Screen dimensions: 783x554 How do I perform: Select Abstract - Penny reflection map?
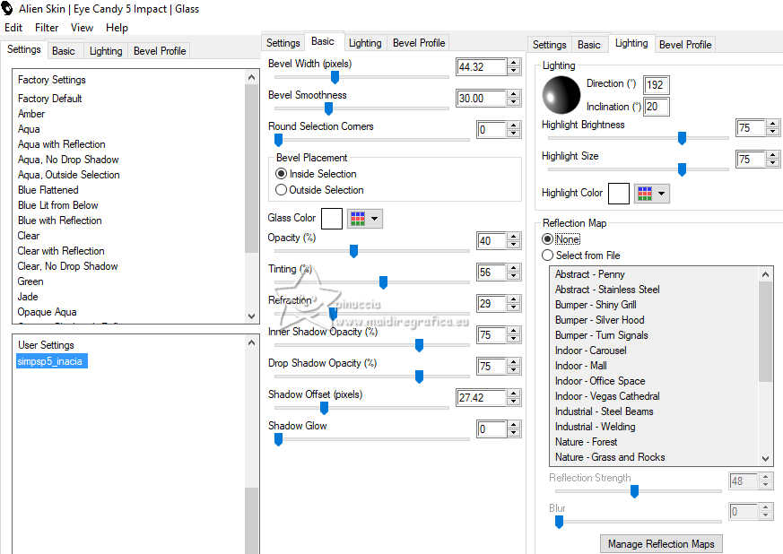590,274
